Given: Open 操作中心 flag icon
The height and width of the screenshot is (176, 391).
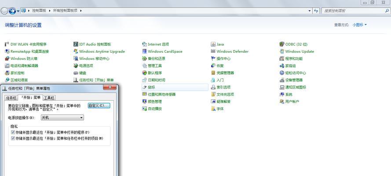Looking at the screenshot, I should (213, 59).
